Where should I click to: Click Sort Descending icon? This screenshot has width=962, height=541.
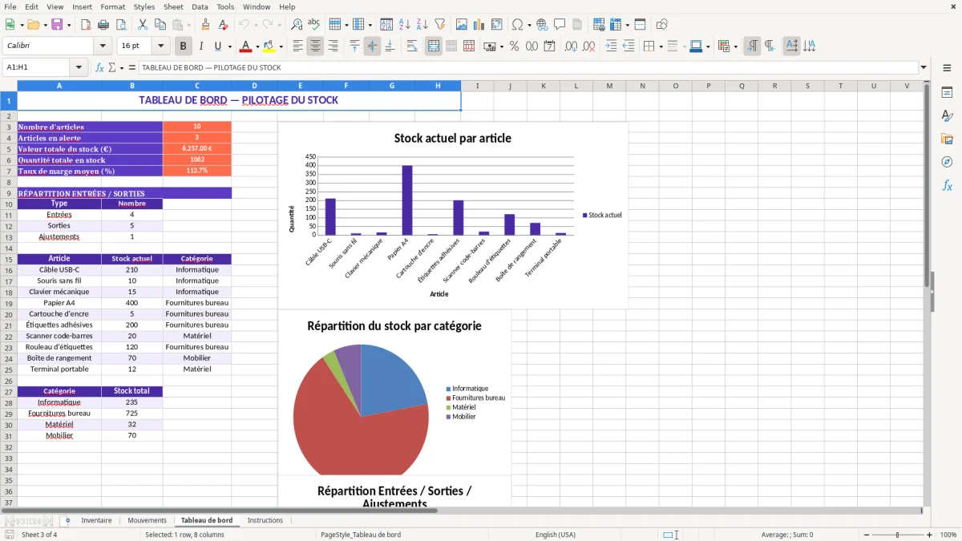(422, 25)
